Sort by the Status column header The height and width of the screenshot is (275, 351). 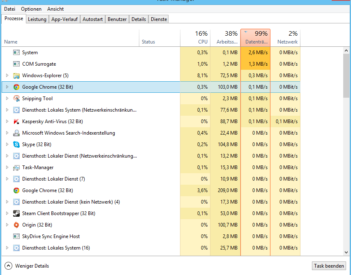(159, 38)
